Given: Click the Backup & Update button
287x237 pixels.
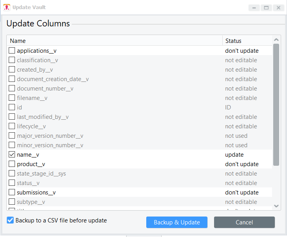Looking at the screenshot, I should [x=177, y=222].
